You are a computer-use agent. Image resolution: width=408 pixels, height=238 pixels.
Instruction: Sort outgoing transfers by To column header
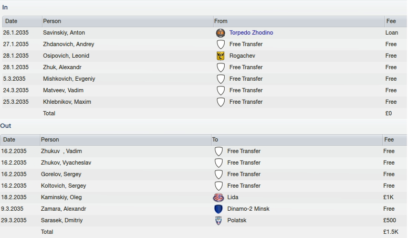click(297, 140)
